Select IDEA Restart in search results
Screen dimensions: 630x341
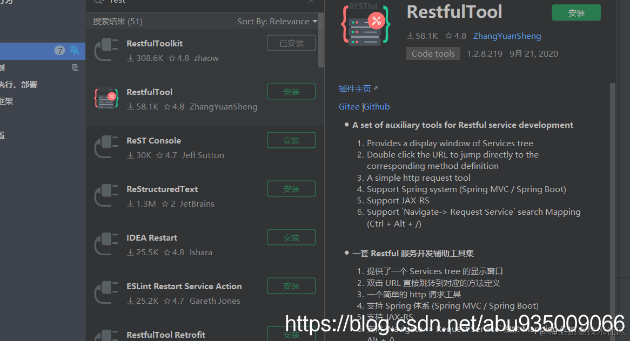pyautogui.click(x=151, y=238)
